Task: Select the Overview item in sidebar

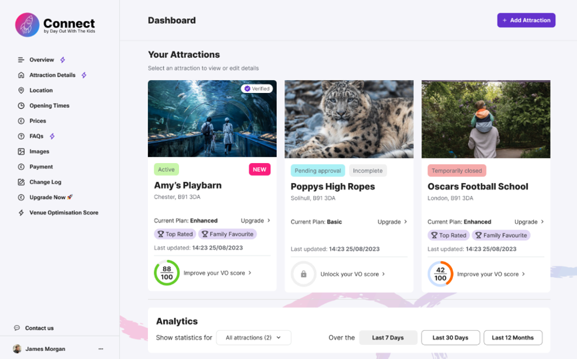Action: [x=20, y=59]
